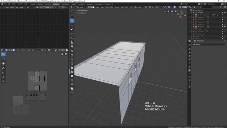Toggle snapping magnet in viewport header
Screen dimensions: 227x128
pyautogui.click(x=150, y=7)
